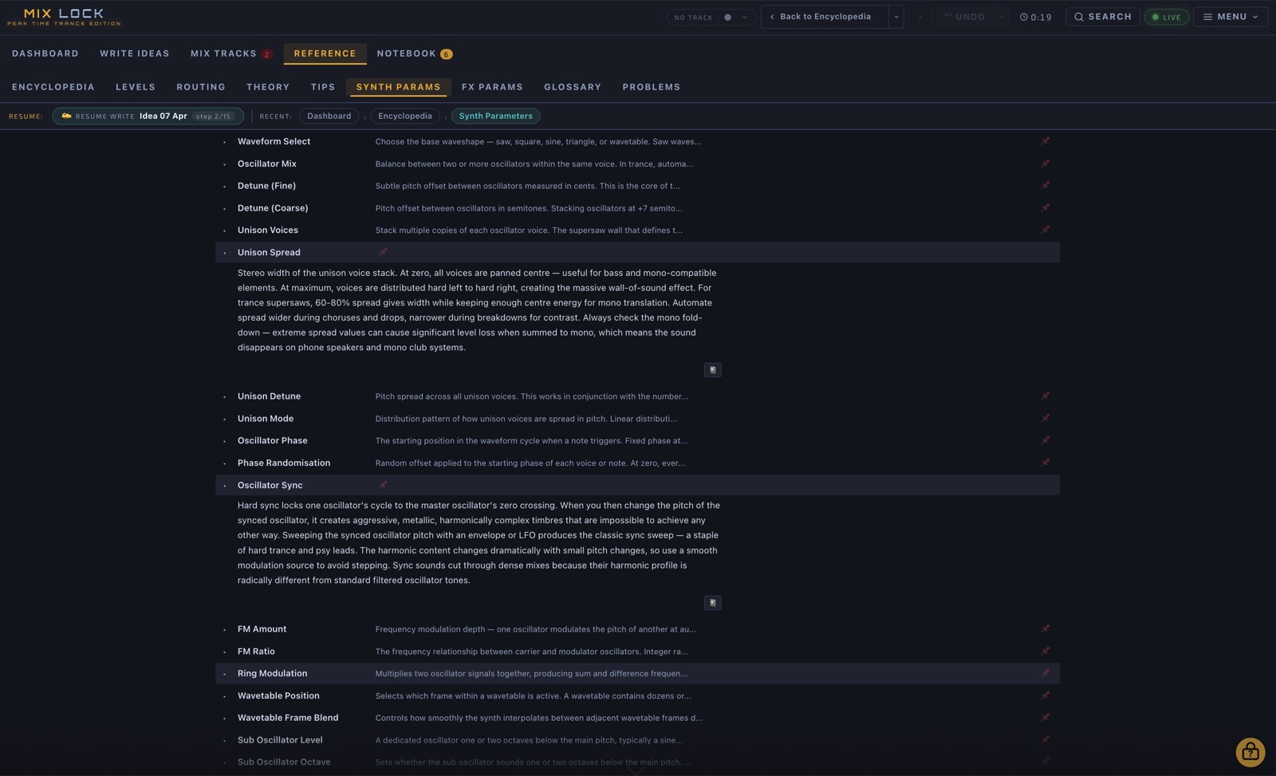Click the Synth Parameters recent chip
1276x776 pixels.
click(x=495, y=116)
